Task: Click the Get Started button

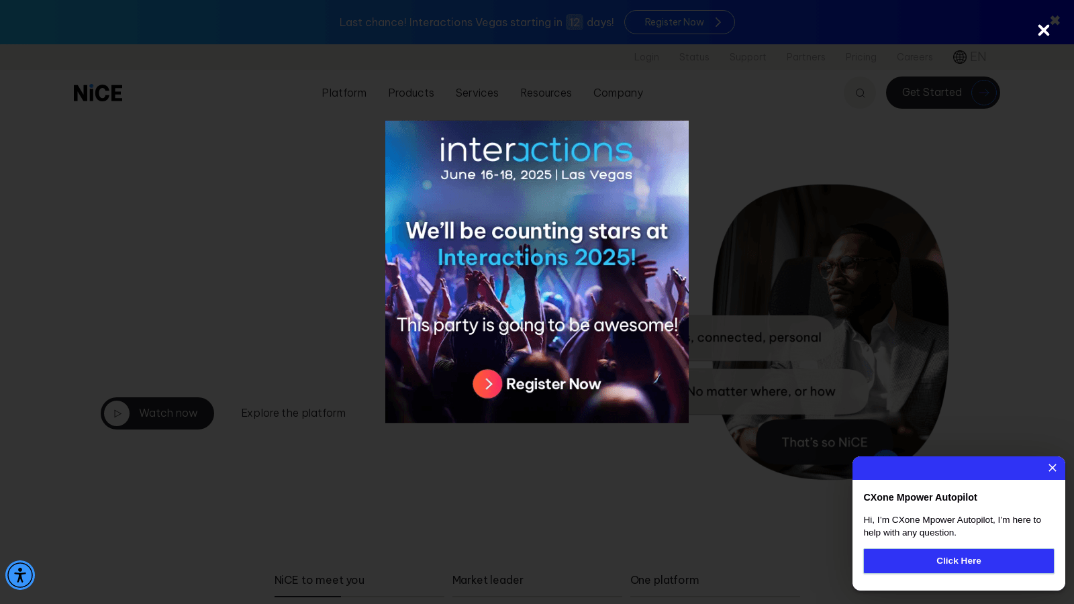Action: [x=943, y=93]
